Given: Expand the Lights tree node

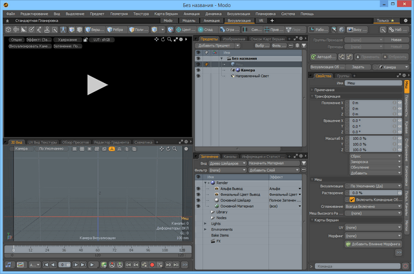Looking at the screenshot, I should coord(206,223).
